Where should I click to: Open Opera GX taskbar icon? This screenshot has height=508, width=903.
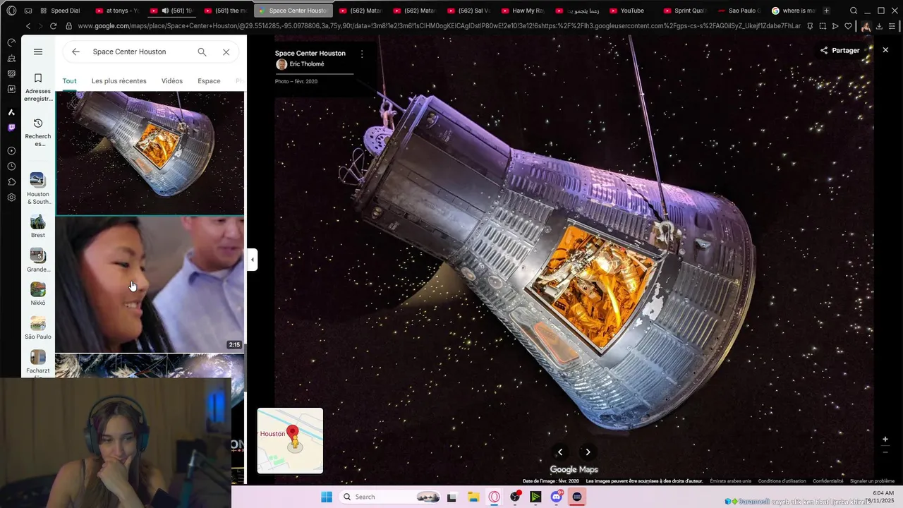pyautogui.click(x=495, y=497)
